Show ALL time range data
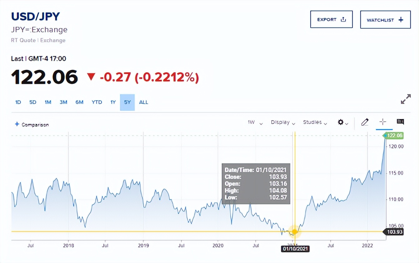419x263 pixels. 144,102
